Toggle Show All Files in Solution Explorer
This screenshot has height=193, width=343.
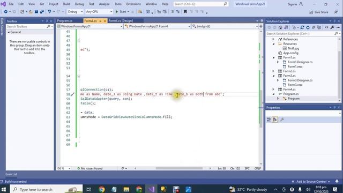tap(319, 27)
